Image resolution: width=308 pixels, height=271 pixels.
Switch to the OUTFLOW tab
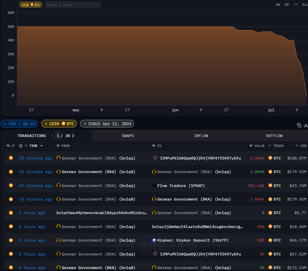(274, 136)
